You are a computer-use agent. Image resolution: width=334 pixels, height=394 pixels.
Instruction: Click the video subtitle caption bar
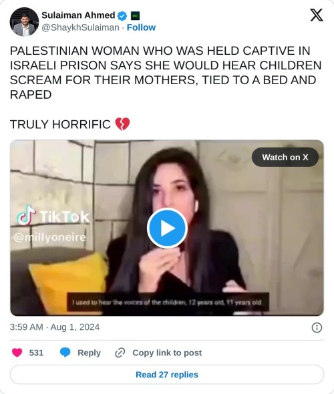click(168, 302)
